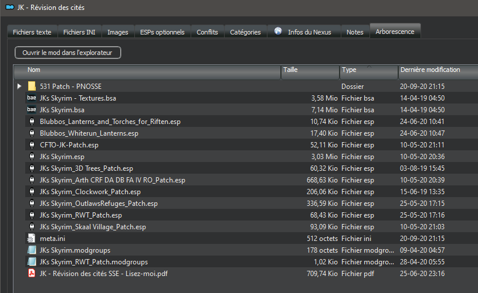Open the Fichiers texte tab
This screenshot has width=478, height=293.
click(x=32, y=32)
